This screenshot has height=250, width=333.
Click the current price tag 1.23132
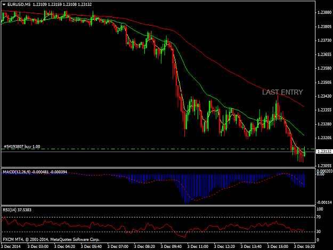[x=324, y=151]
